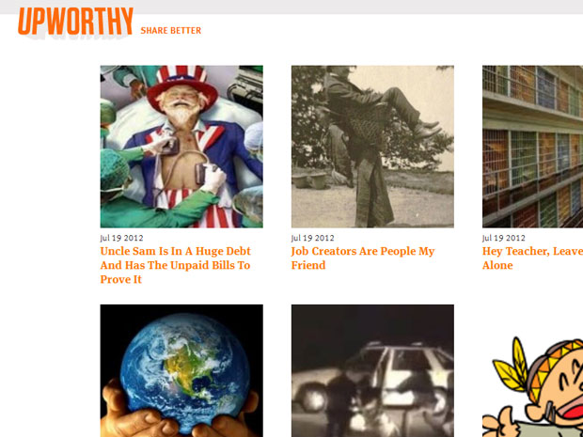
Task: Open Job Creators Are People My Friend link
Action: [x=363, y=258]
